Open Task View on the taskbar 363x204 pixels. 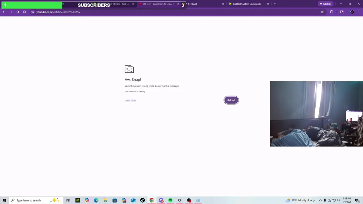tap(68, 200)
